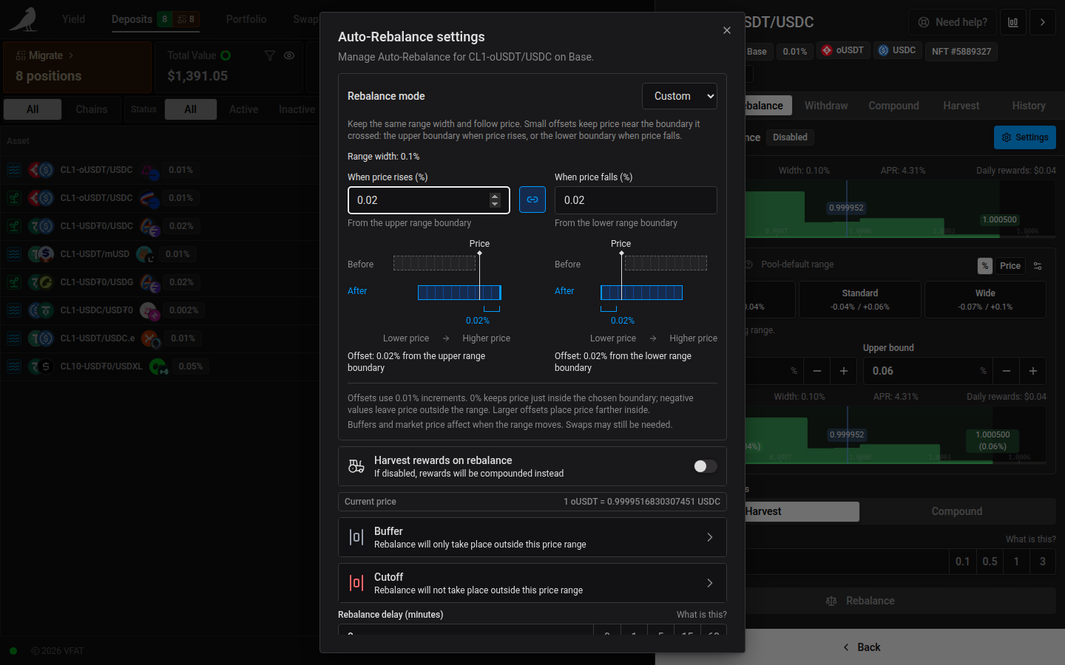Open range options sliders icon beside Price
Image resolution: width=1065 pixels, height=665 pixels.
click(x=1038, y=266)
